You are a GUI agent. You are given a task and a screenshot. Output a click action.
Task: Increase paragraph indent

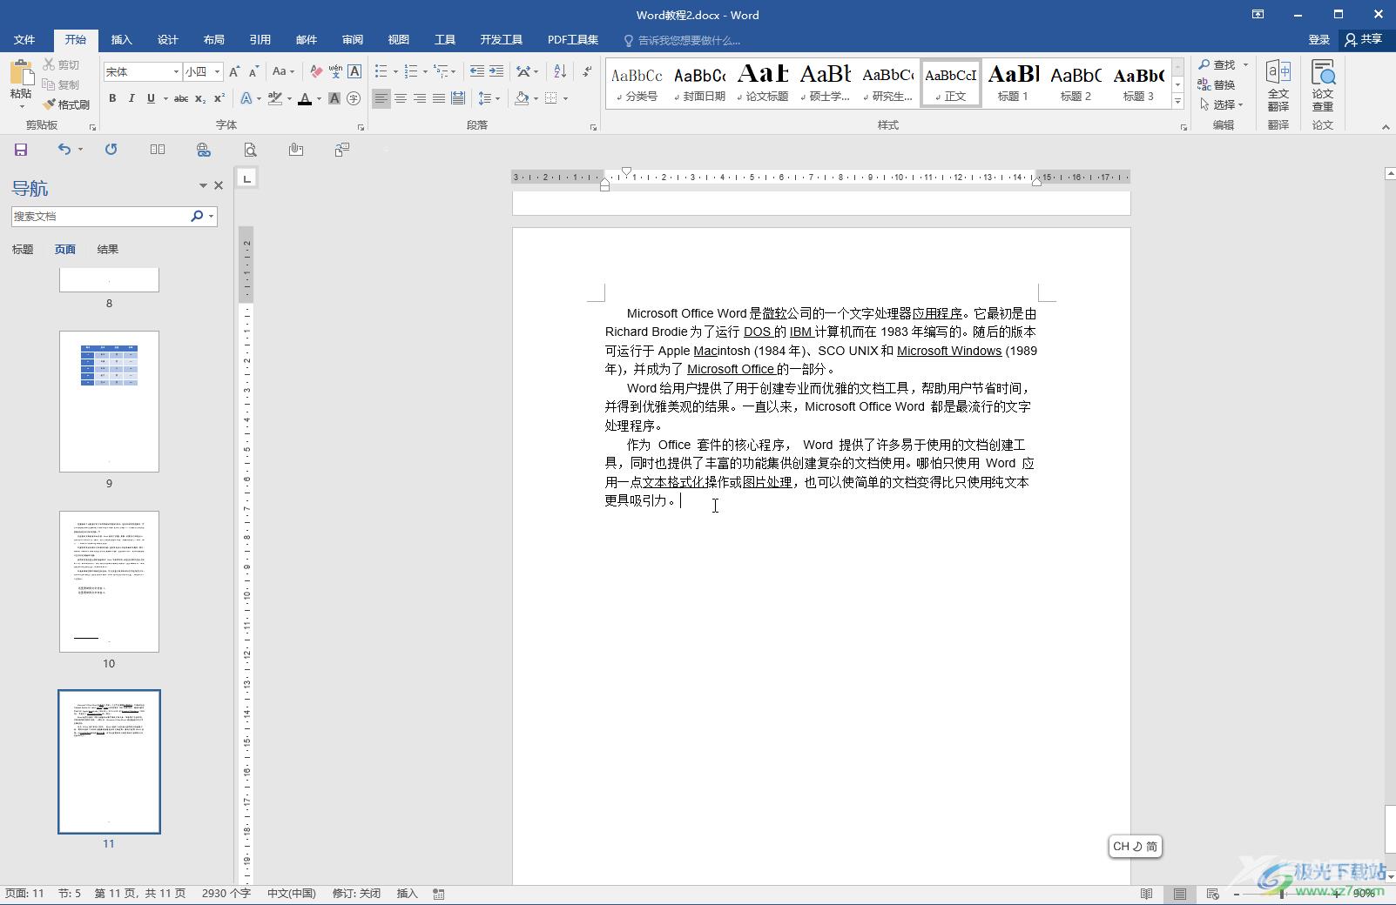click(x=496, y=71)
